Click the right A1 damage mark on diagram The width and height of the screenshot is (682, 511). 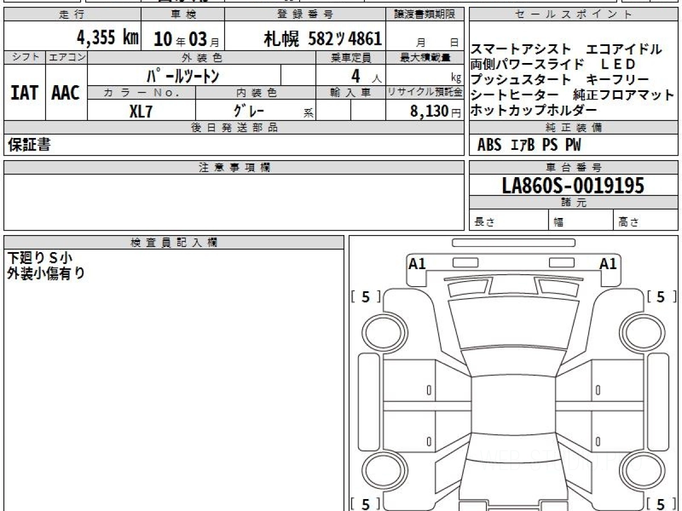608,263
